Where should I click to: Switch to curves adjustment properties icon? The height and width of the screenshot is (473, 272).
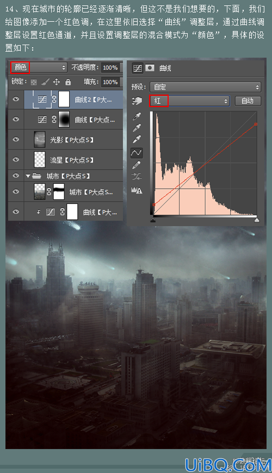click(x=138, y=68)
